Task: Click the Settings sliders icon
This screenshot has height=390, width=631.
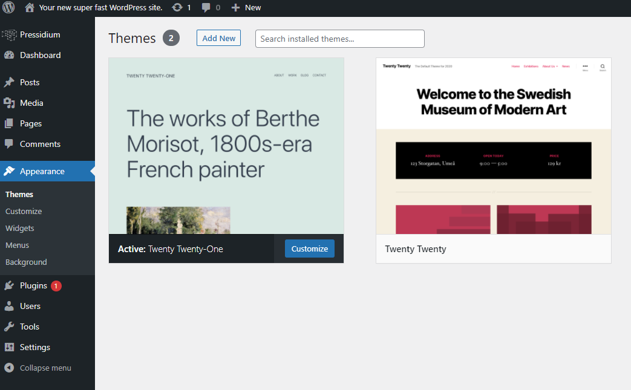Action: (x=9, y=347)
